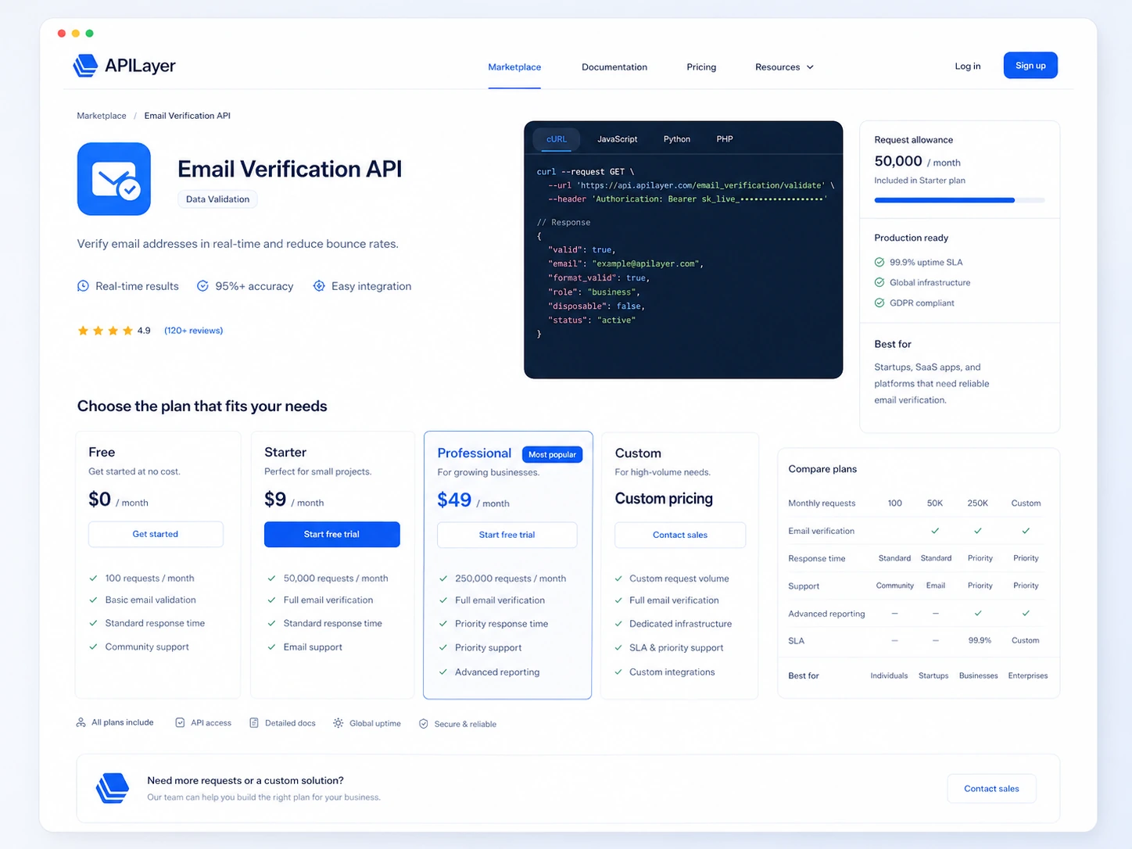The height and width of the screenshot is (849, 1132).
Task: Click check mark beside Dedicated infrastructure
Action: coord(618,624)
